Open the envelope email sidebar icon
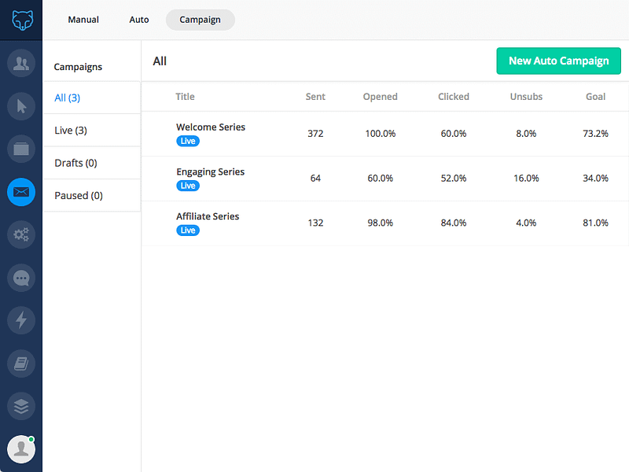Viewport: 629px width, 472px height. click(x=21, y=192)
